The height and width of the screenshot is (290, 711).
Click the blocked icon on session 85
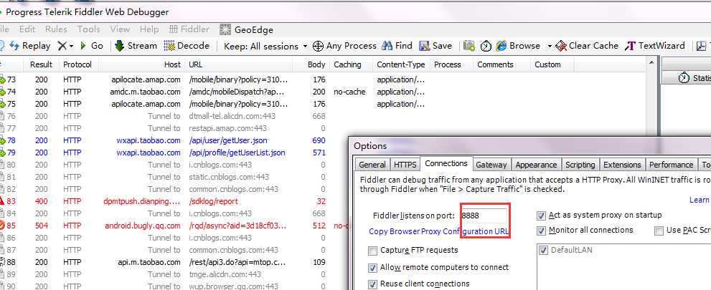[1, 225]
